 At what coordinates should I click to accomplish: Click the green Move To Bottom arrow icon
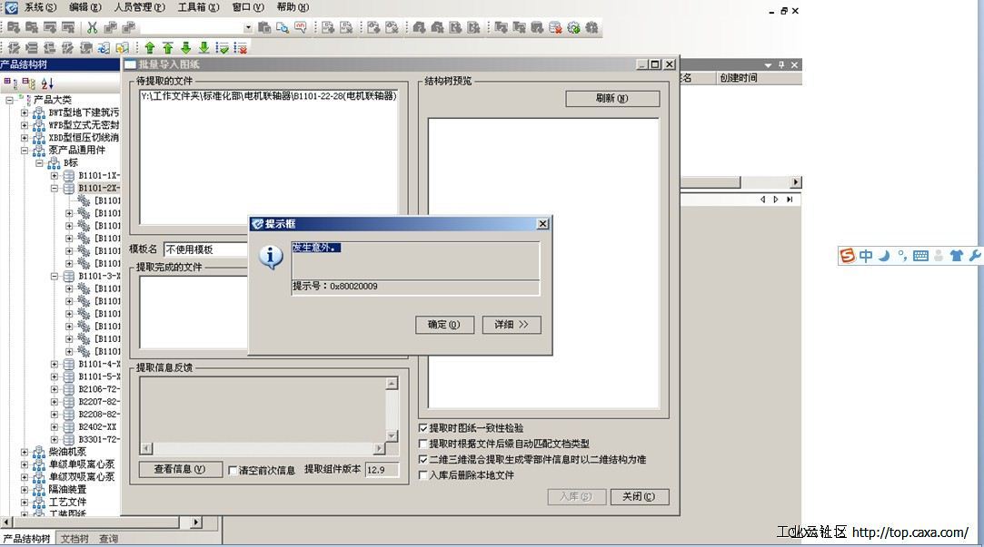pyautogui.click(x=204, y=47)
